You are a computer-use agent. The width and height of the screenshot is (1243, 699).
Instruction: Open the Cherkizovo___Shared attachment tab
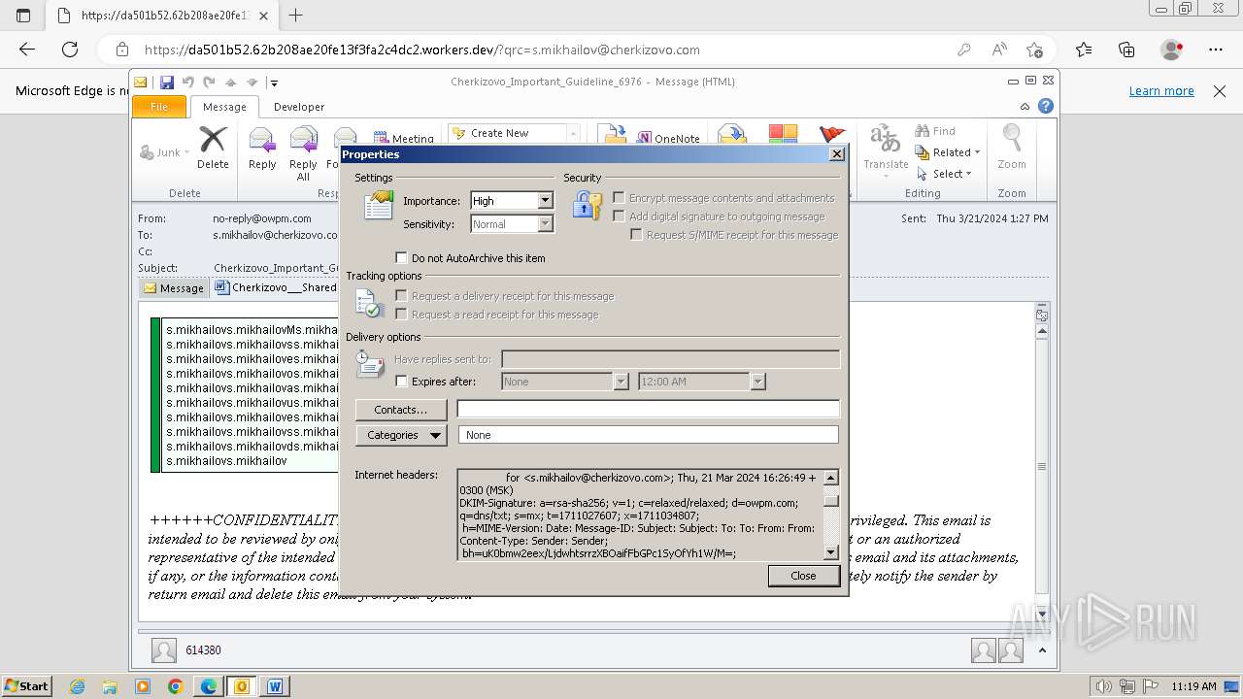276,287
